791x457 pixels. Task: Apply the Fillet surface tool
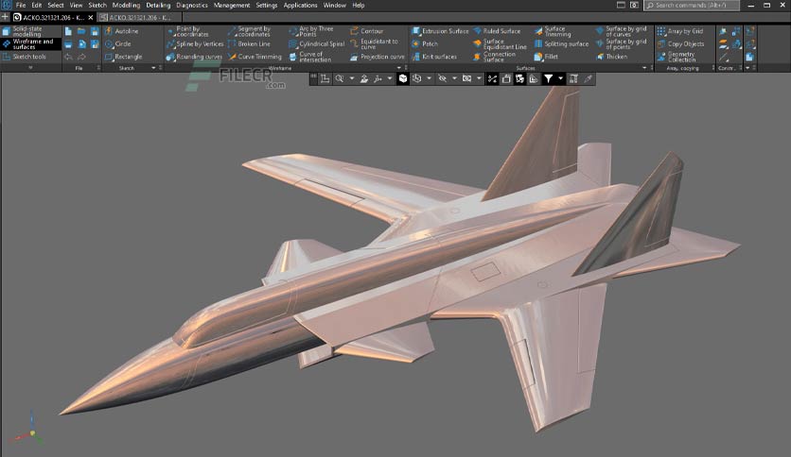(546, 57)
